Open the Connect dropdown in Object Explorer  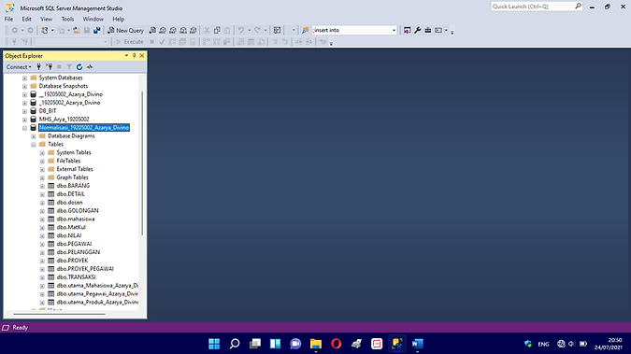click(x=19, y=66)
